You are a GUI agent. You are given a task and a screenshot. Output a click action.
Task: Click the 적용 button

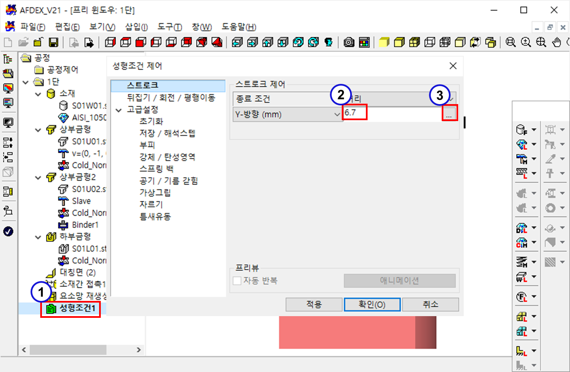pos(314,304)
